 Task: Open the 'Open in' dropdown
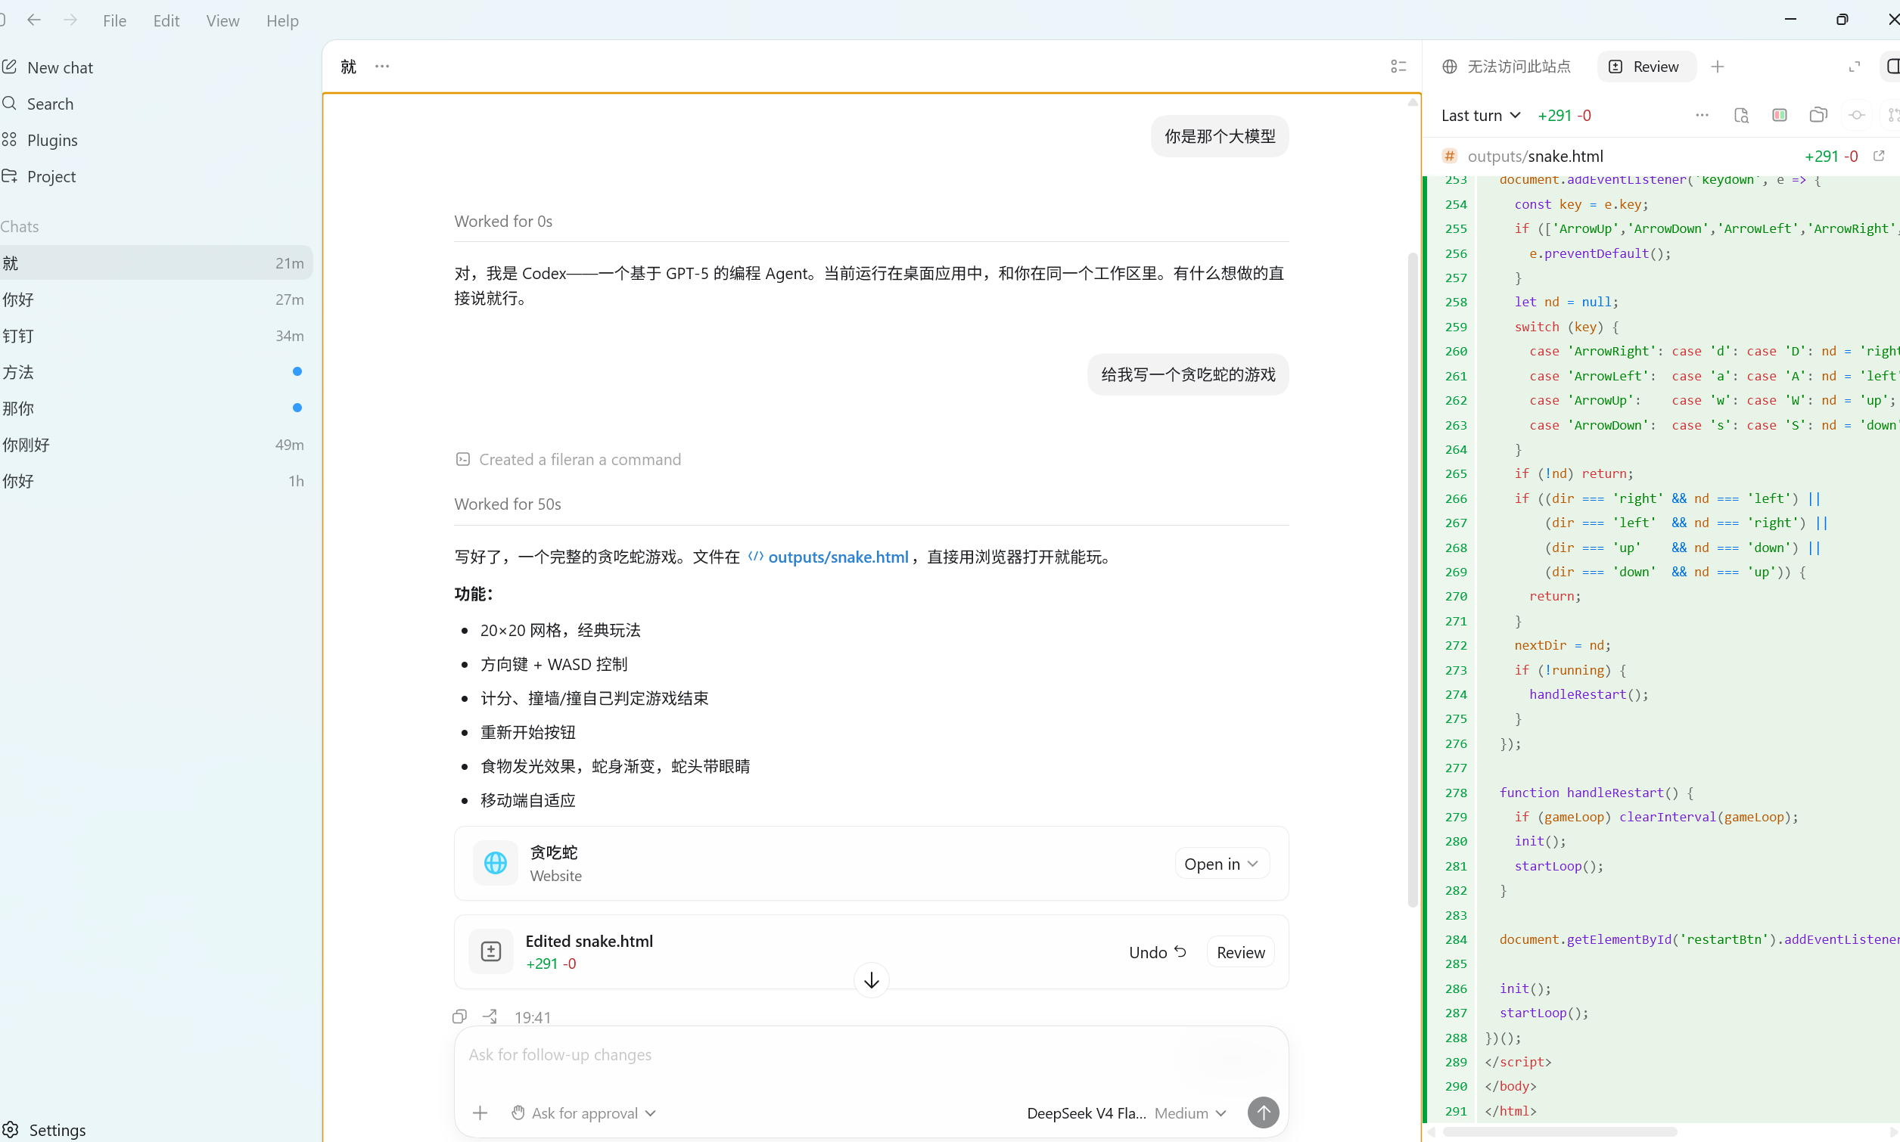(x=1222, y=864)
